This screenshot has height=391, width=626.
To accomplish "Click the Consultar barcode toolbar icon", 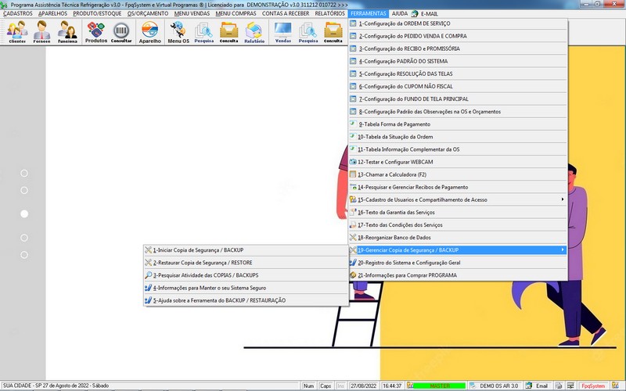I will coord(121,32).
